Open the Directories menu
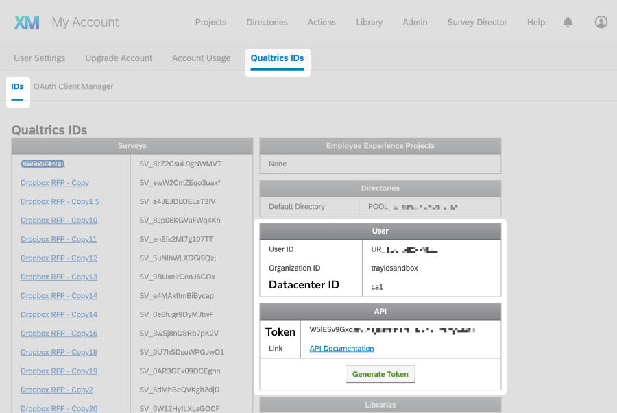617x413 pixels. point(267,21)
